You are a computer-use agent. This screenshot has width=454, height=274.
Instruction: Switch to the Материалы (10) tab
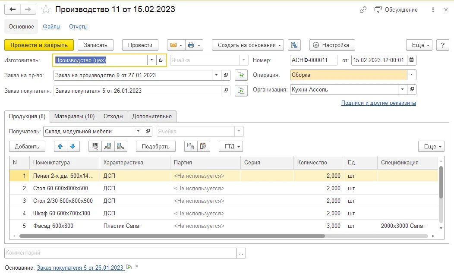click(x=74, y=117)
